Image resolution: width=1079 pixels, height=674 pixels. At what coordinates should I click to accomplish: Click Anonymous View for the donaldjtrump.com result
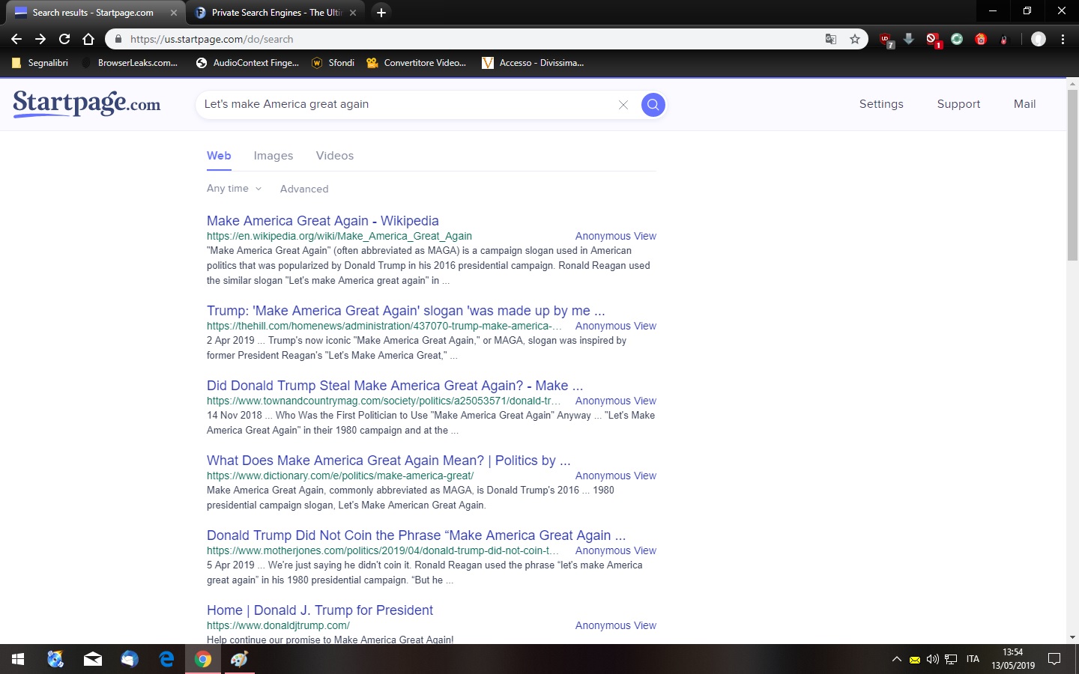(x=616, y=625)
